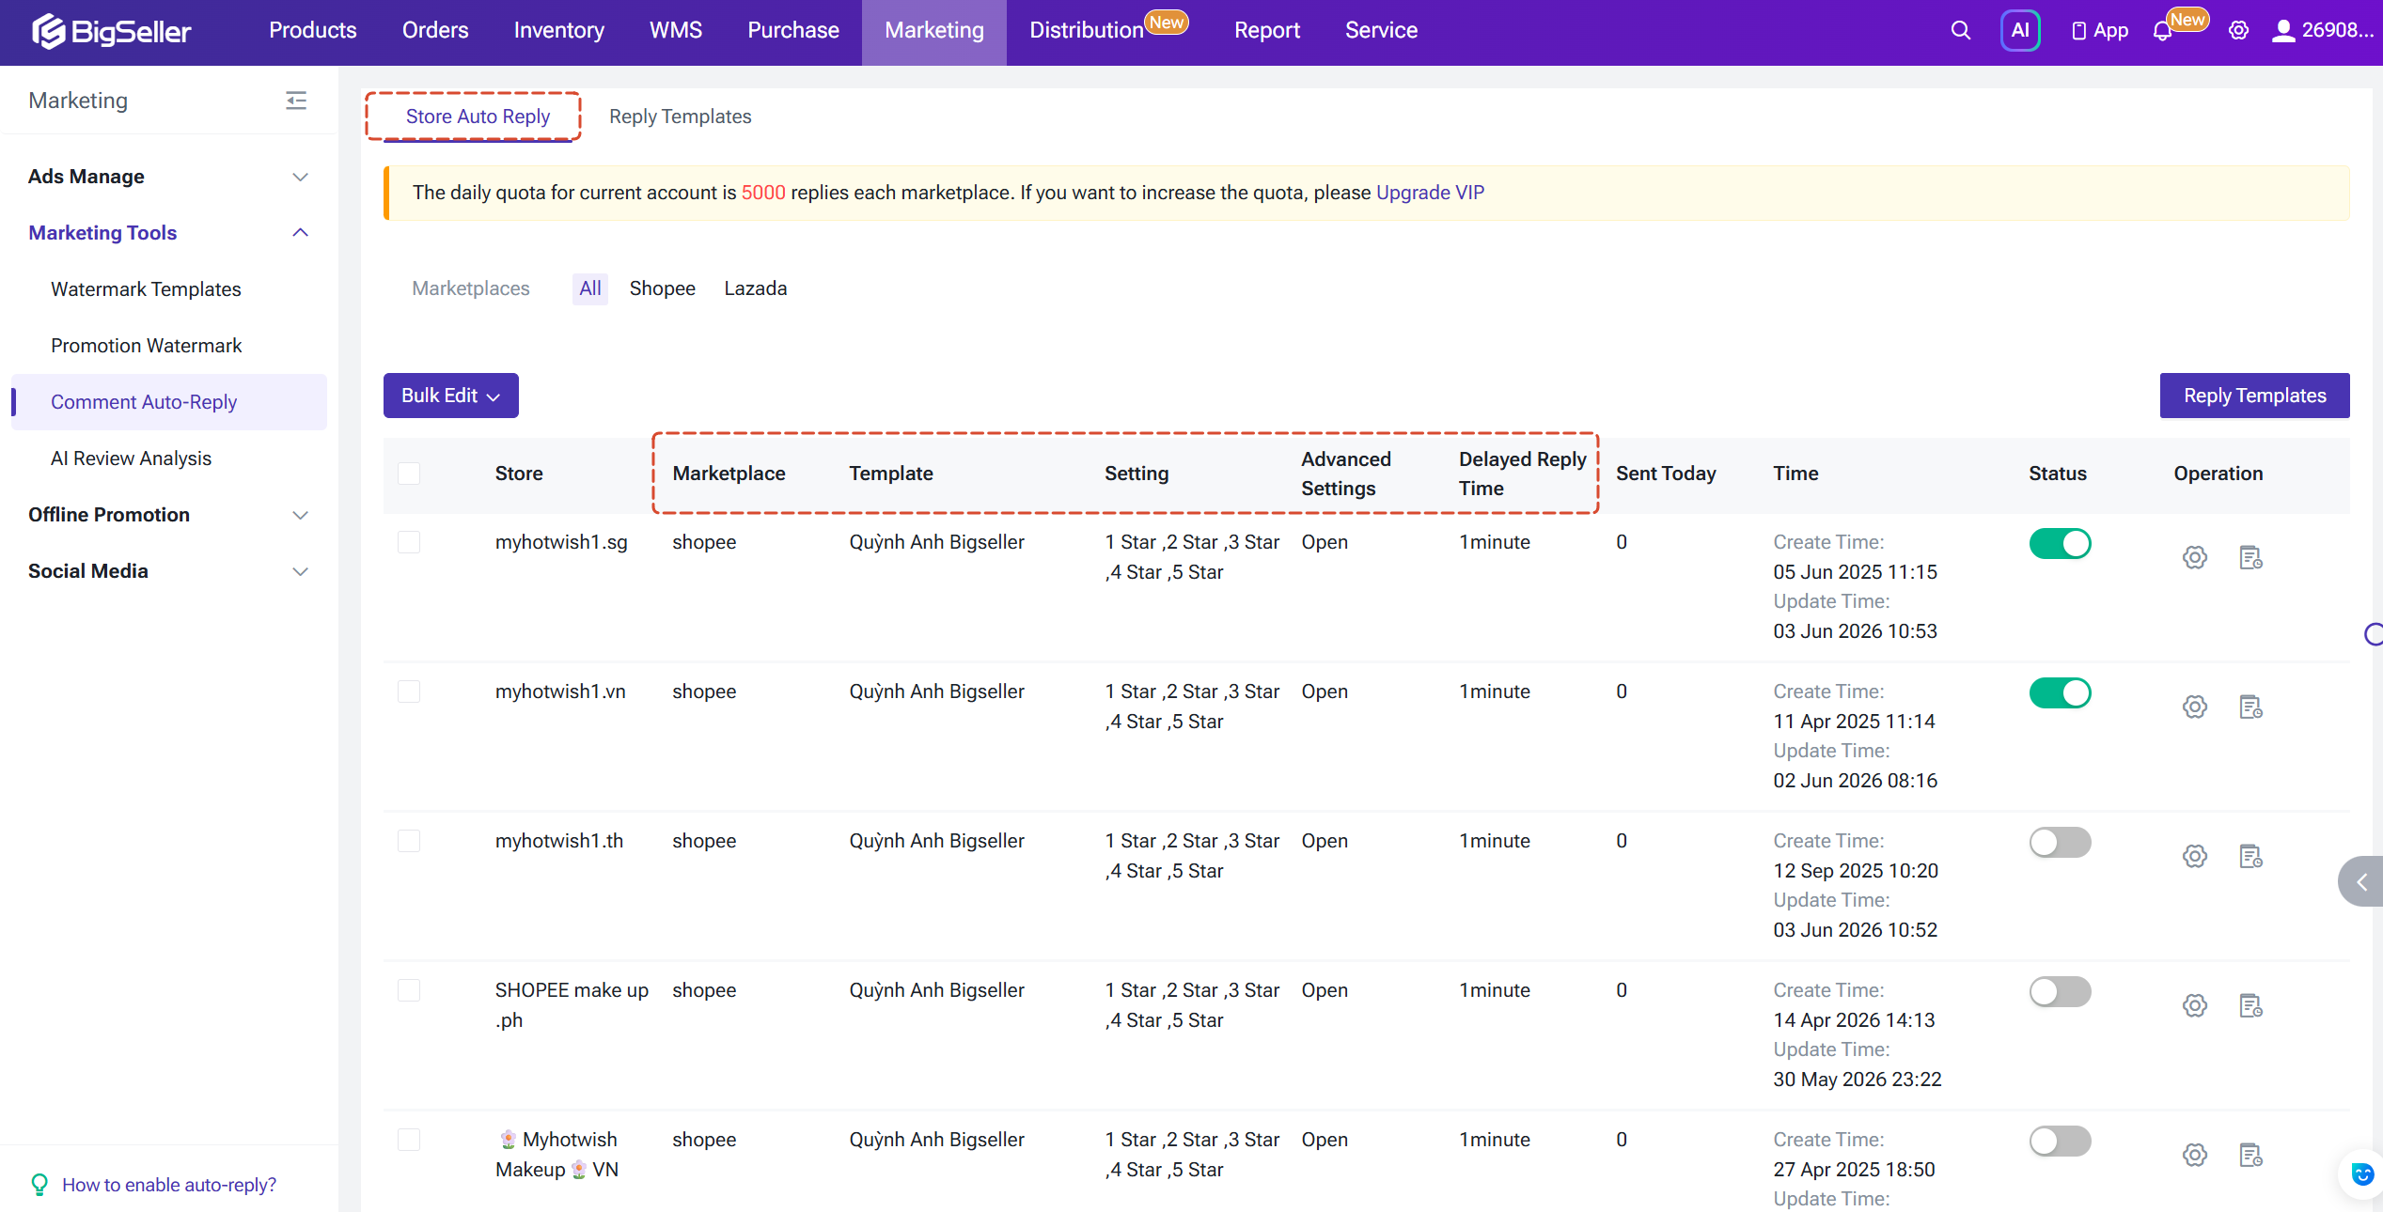Image resolution: width=2383 pixels, height=1212 pixels.
Task: Filter marketplaces by Shopee
Action: 663,288
